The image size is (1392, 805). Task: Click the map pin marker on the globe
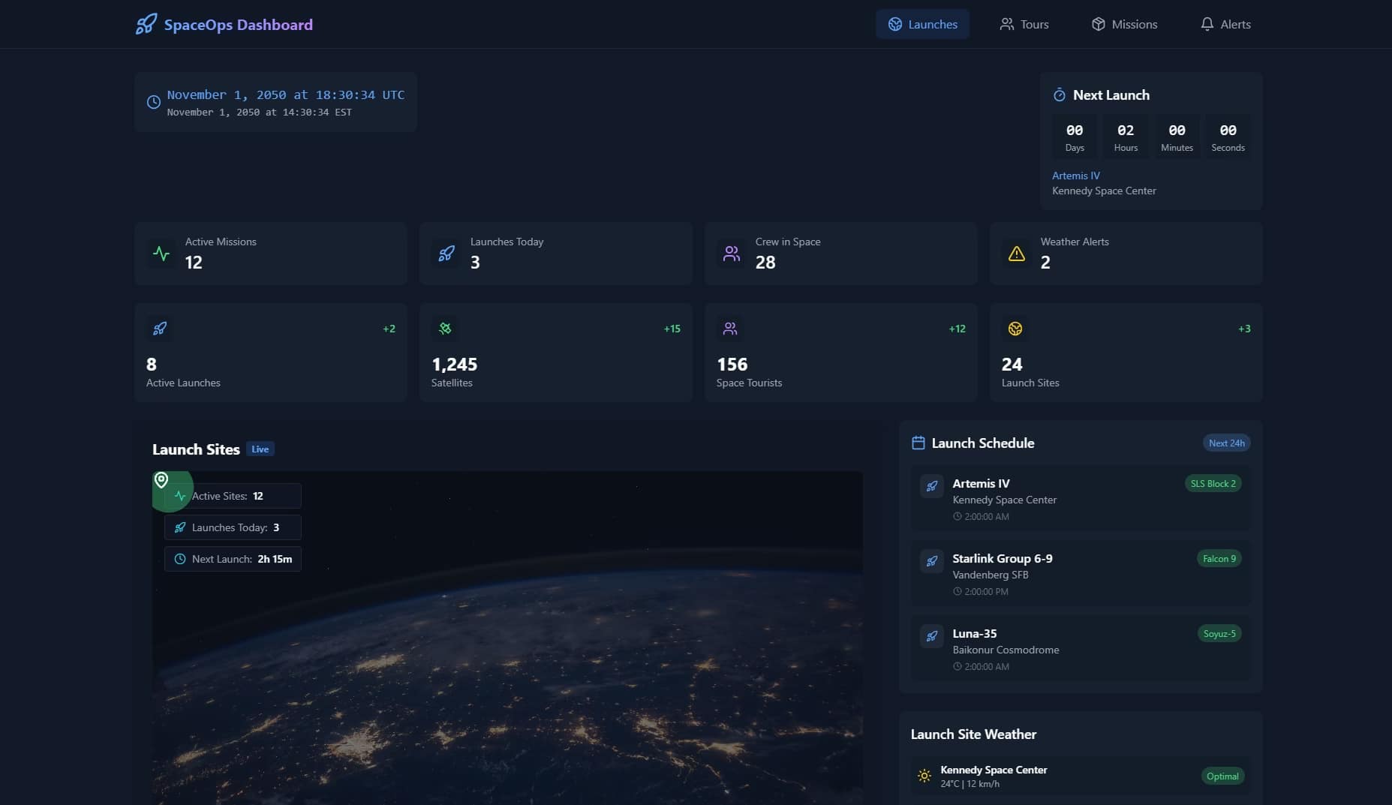point(161,480)
